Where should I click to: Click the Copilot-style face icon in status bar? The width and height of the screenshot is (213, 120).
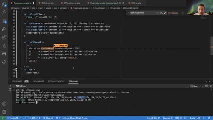point(199,118)
